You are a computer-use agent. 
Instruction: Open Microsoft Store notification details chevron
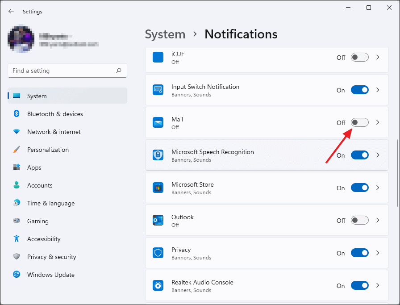378,188
